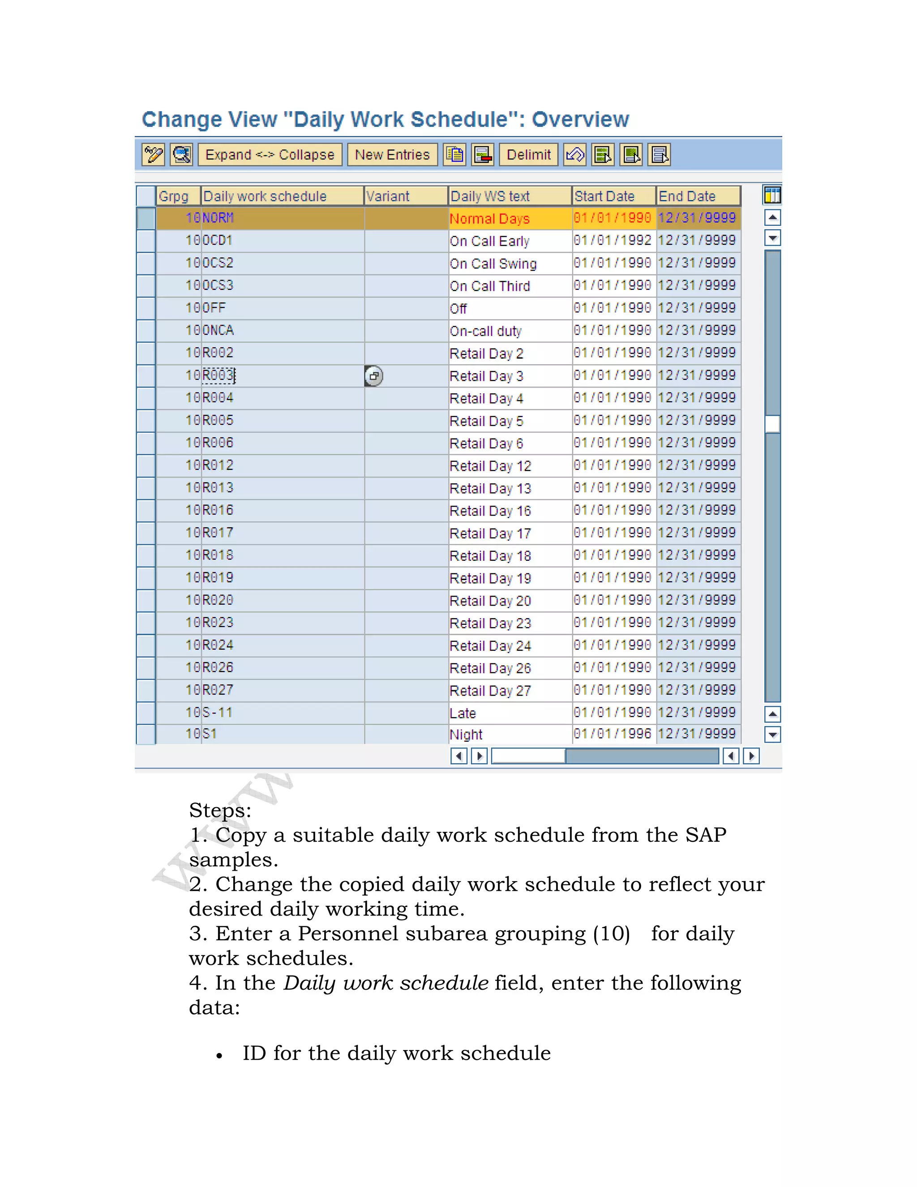The width and height of the screenshot is (917, 1187).
Task: Click the input help icon beside R003
Action: pyautogui.click(x=374, y=376)
